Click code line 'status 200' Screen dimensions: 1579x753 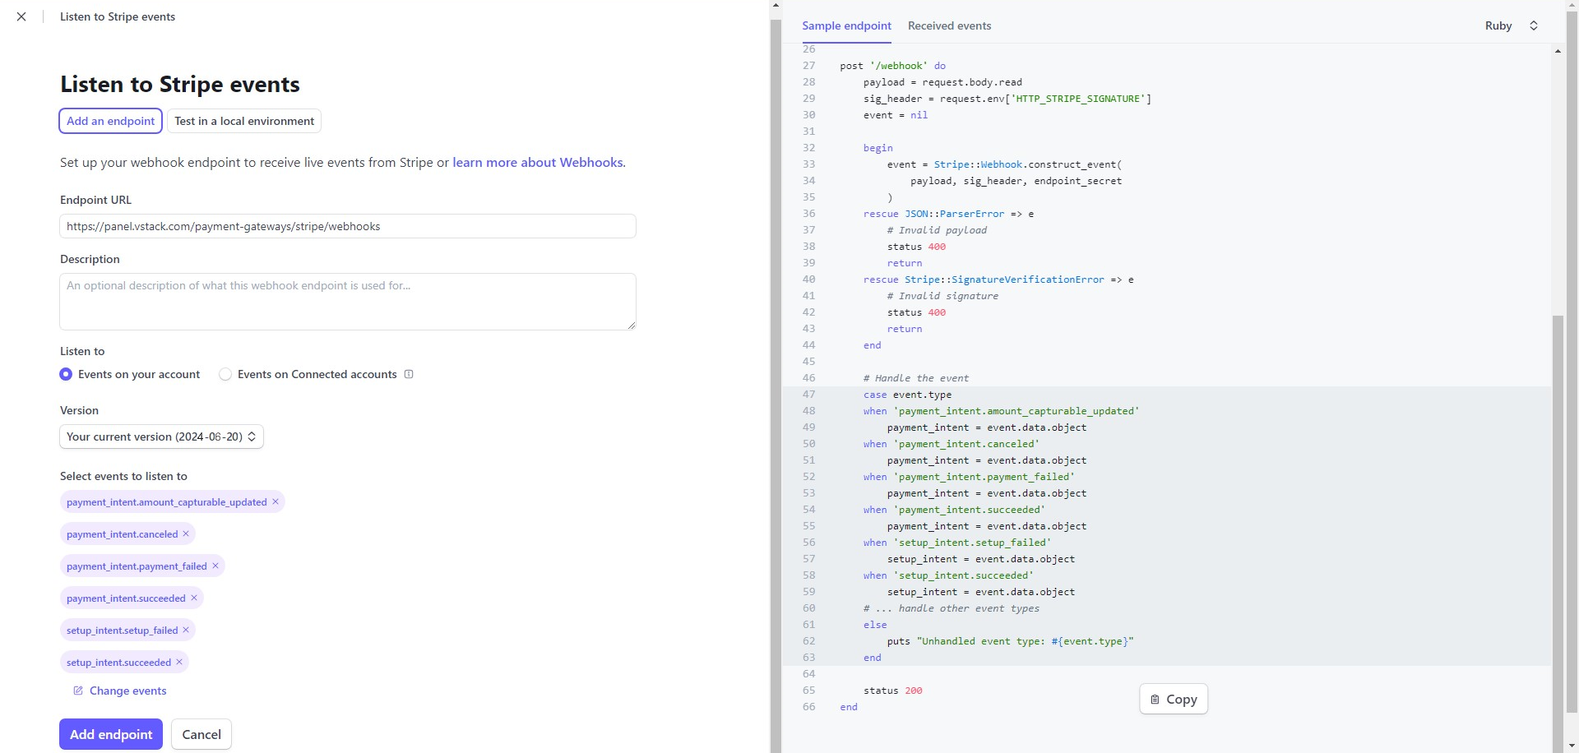pos(892,691)
